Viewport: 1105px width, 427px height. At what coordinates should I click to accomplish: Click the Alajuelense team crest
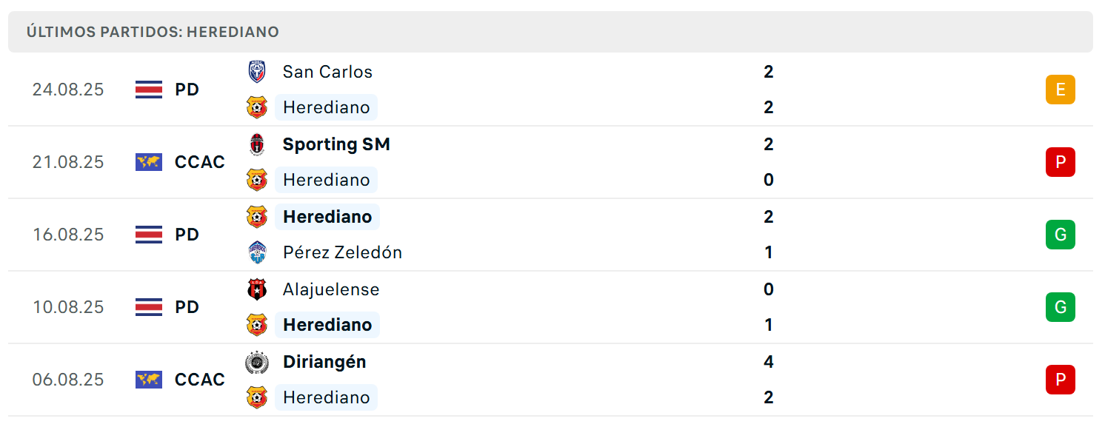256,289
